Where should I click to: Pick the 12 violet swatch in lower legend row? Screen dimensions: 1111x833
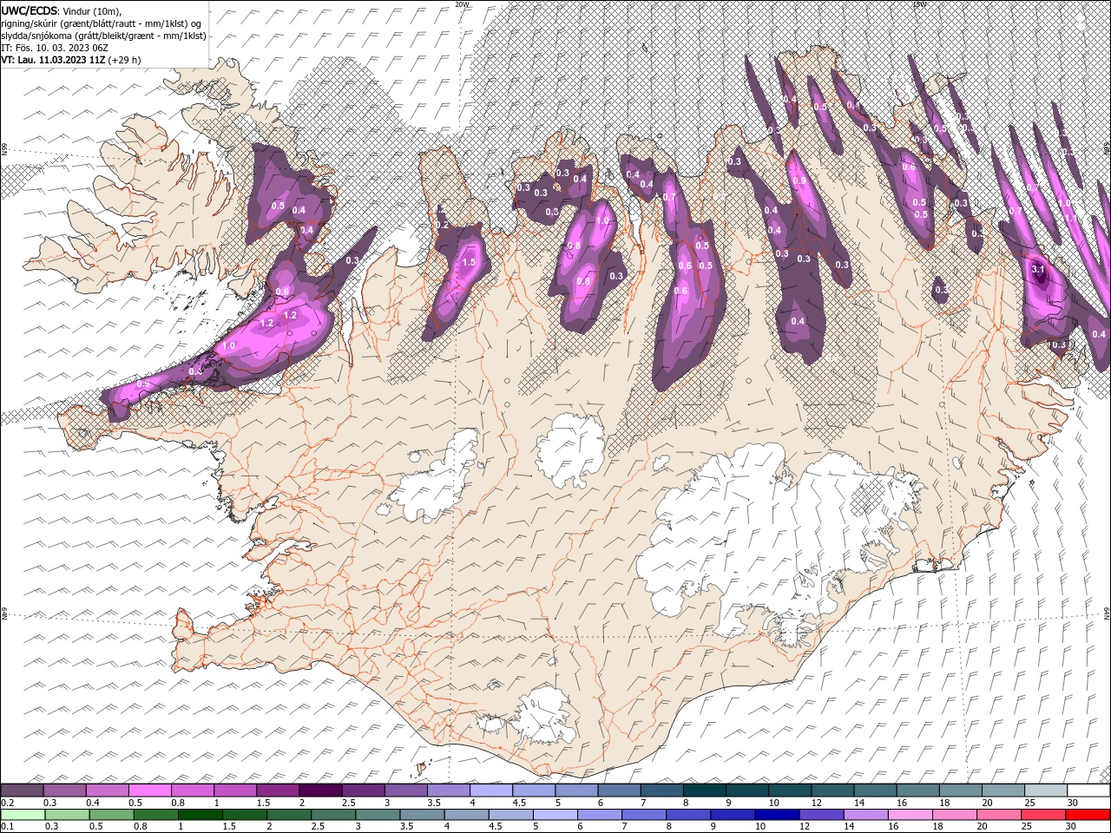tap(821, 815)
